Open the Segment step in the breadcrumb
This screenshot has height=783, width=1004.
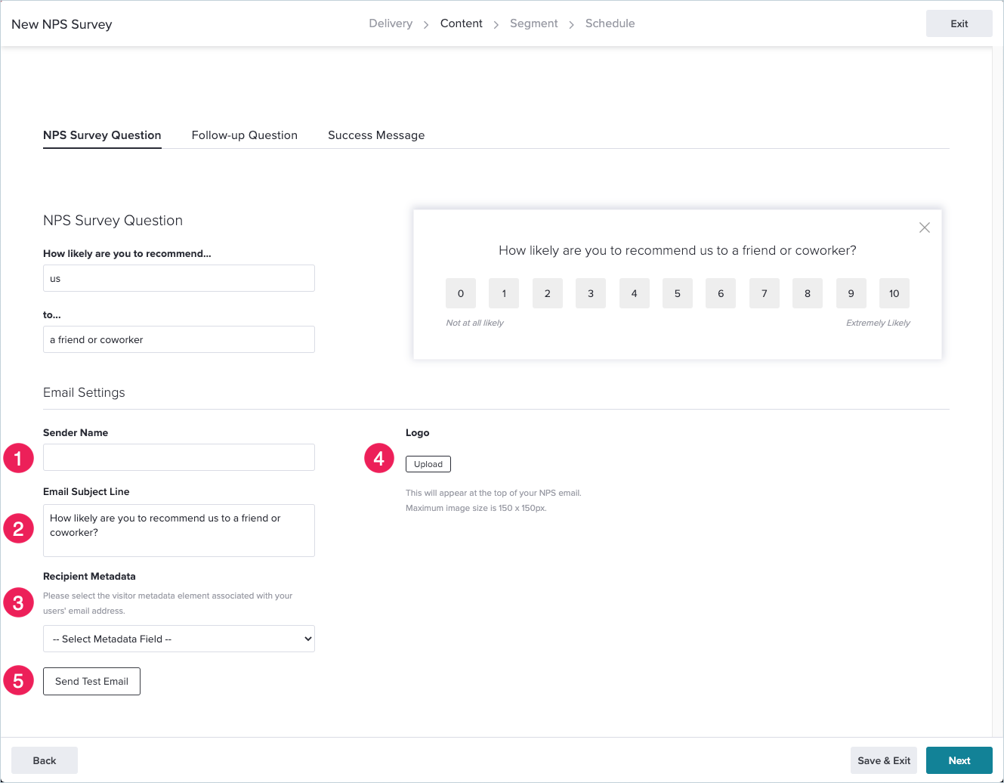(533, 23)
